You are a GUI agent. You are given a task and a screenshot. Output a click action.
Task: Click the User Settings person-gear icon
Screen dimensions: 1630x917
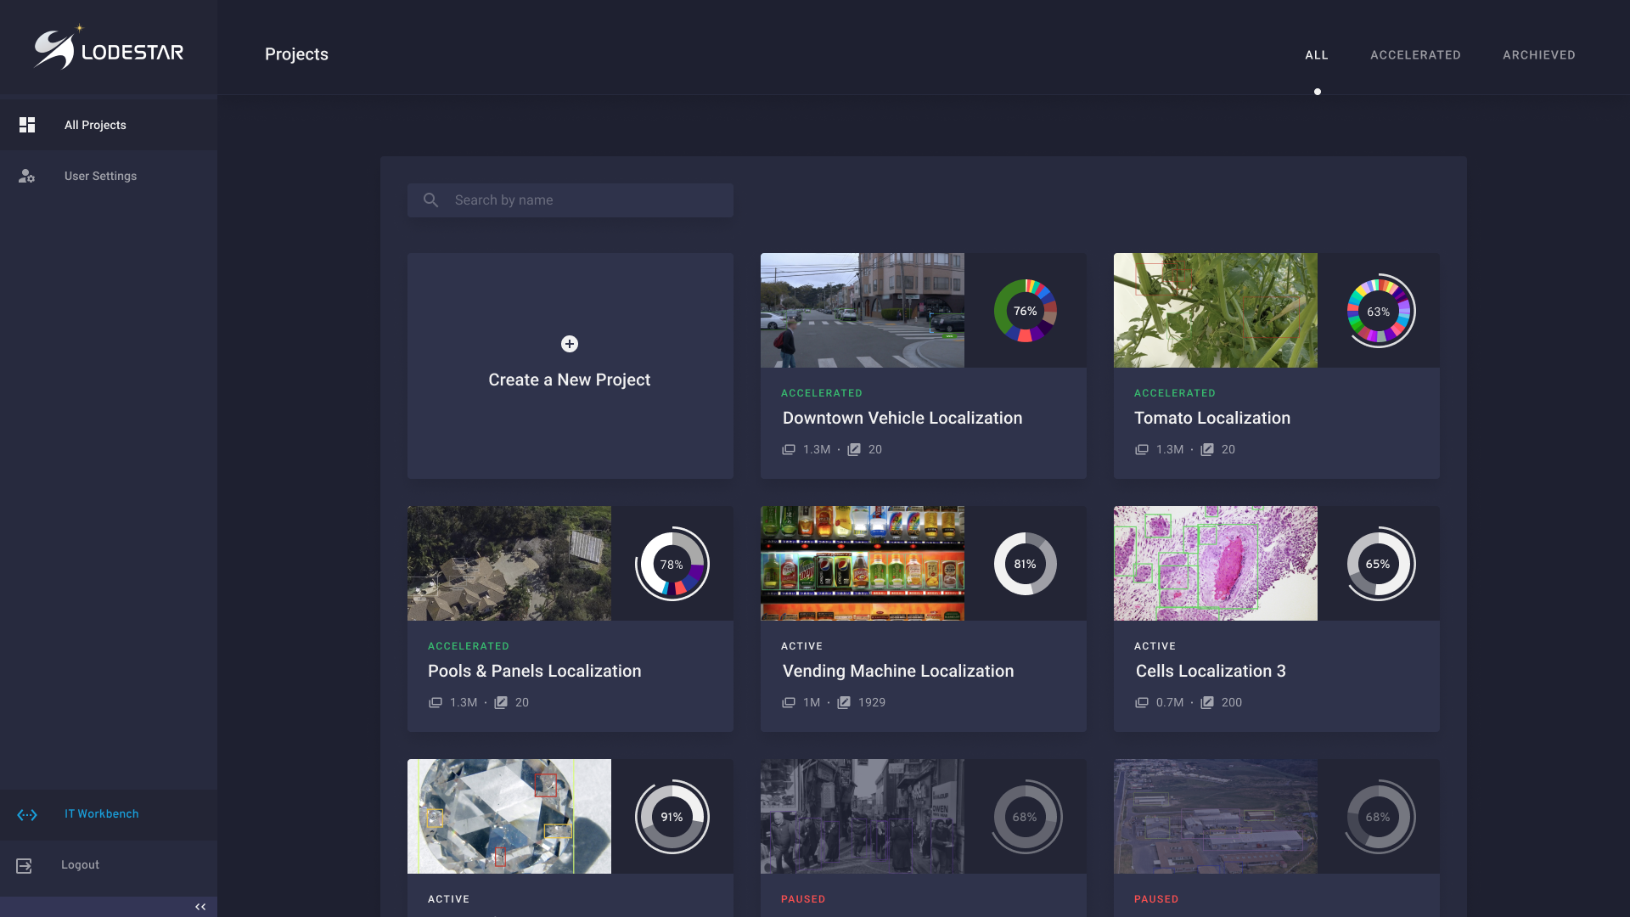click(x=27, y=176)
